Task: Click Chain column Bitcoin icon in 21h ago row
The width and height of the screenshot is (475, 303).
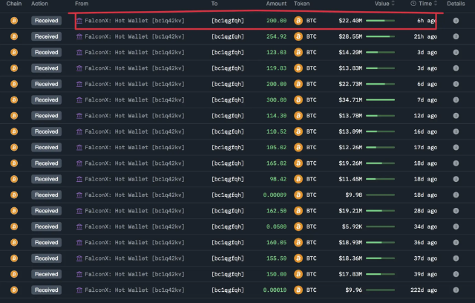Action: [13, 36]
